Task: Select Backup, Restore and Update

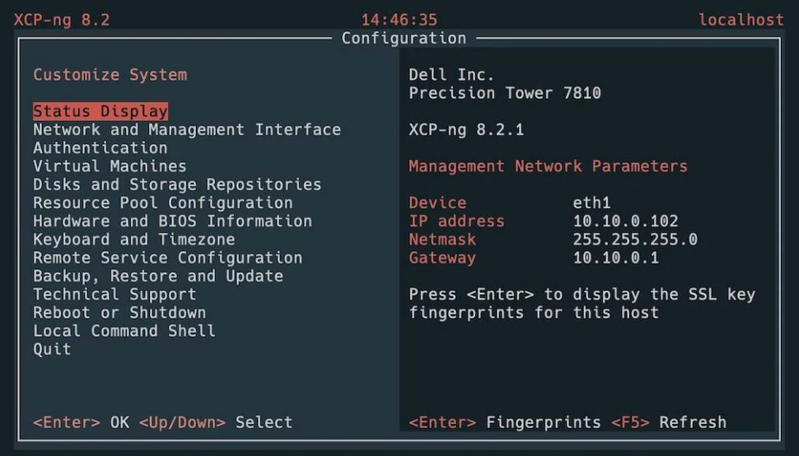Action: pyautogui.click(x=158, y=276)
